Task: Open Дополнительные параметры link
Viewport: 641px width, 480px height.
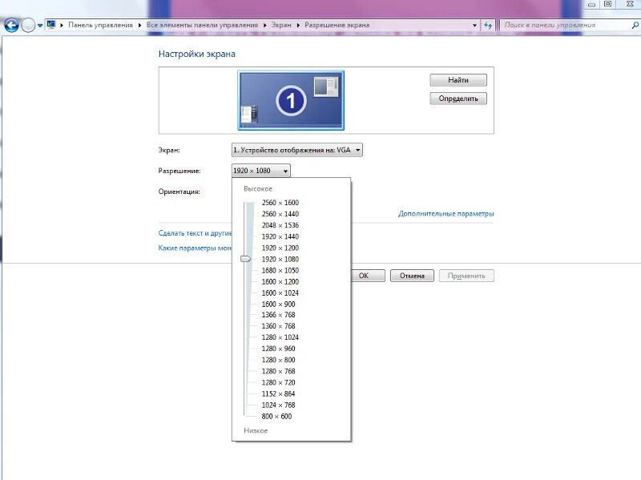Action: [x=446, y=213]
